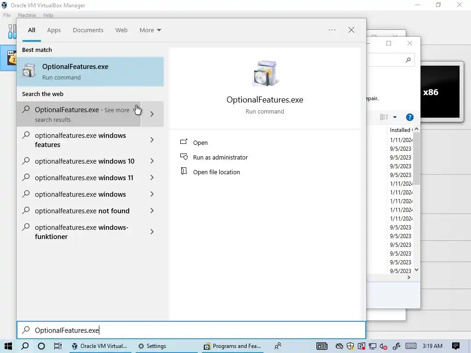Image resolution: width=471 pixels, height=353 pixels.
Task: Click view options icon in Programs window
Action: (384, 117)
